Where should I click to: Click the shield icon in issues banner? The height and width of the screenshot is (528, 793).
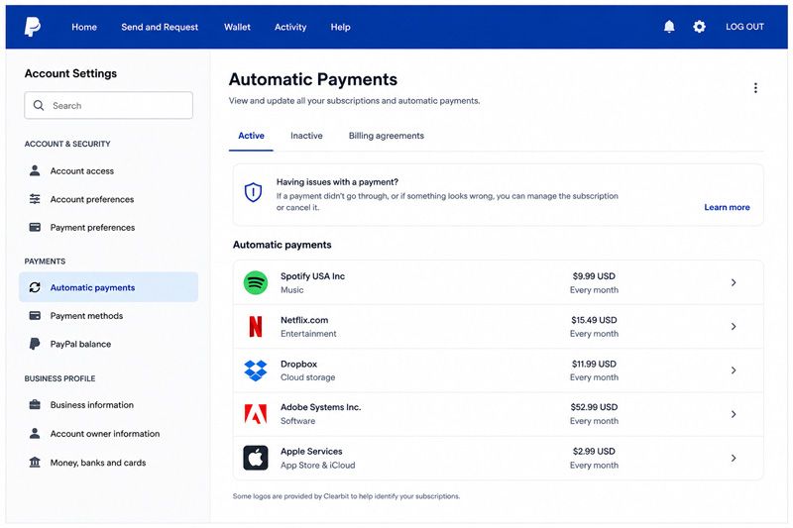point(253,192)
